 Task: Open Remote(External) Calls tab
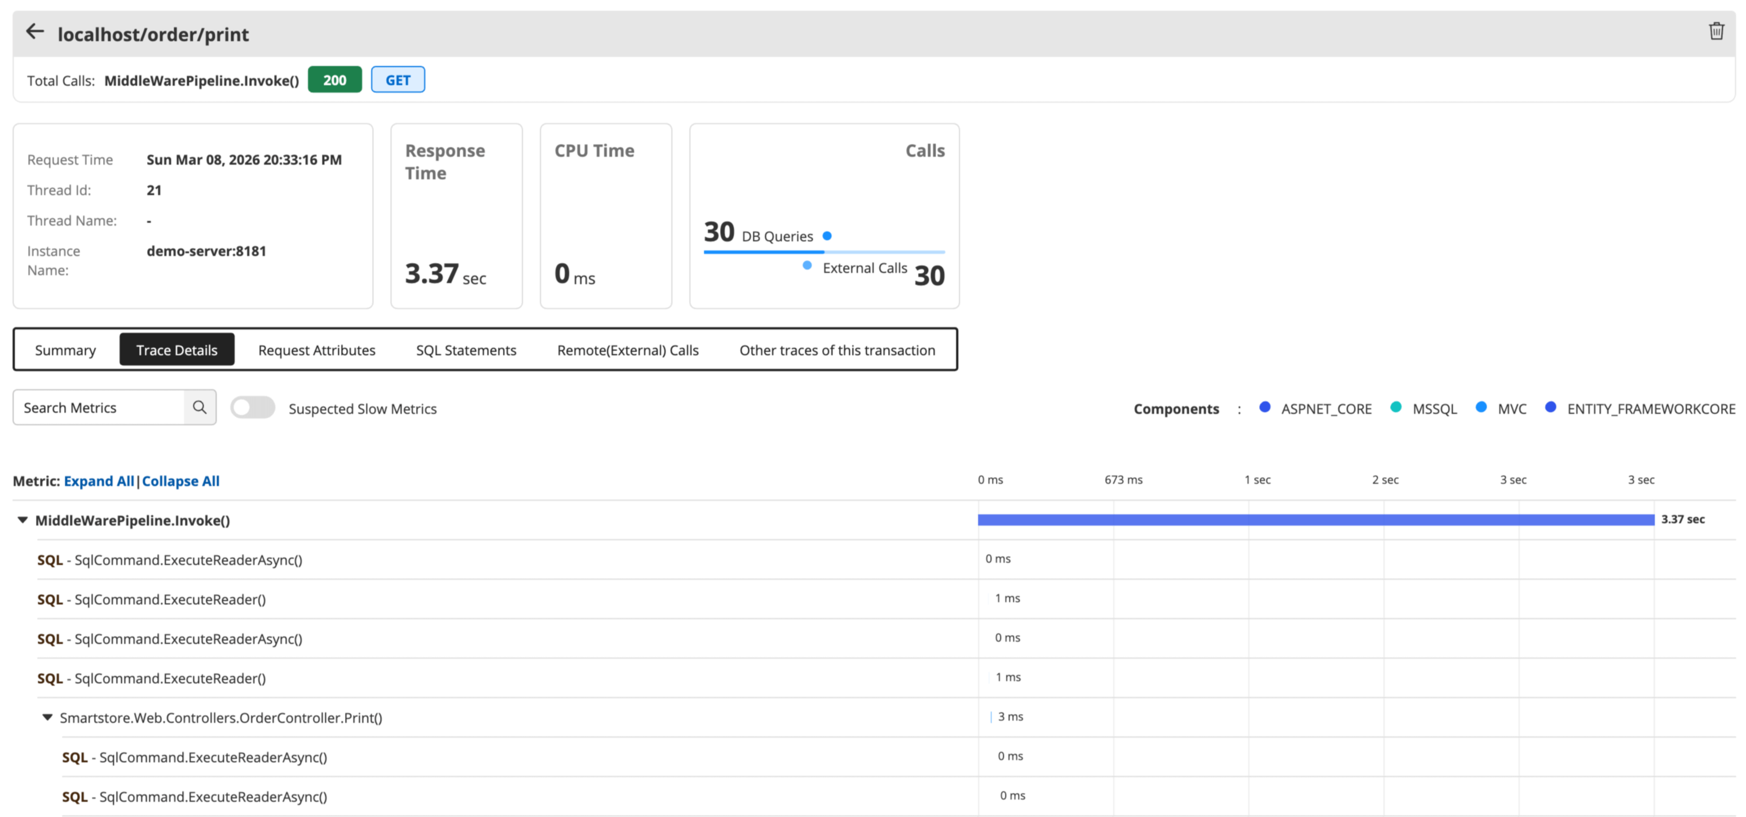[x=628, y=350]
